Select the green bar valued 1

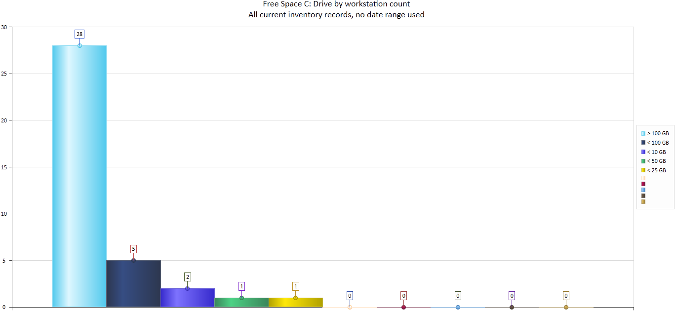click(x=241, y=302)
